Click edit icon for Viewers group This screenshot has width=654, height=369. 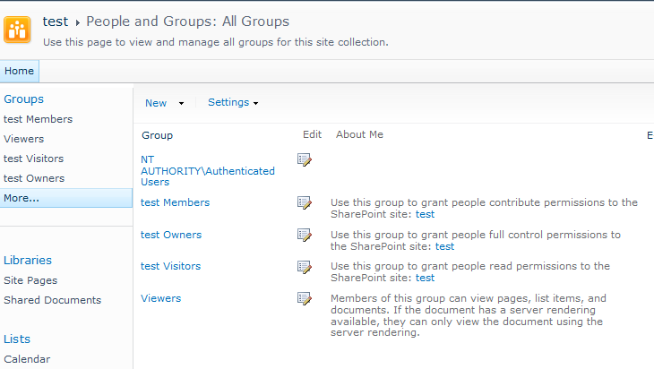click(305, 298)
